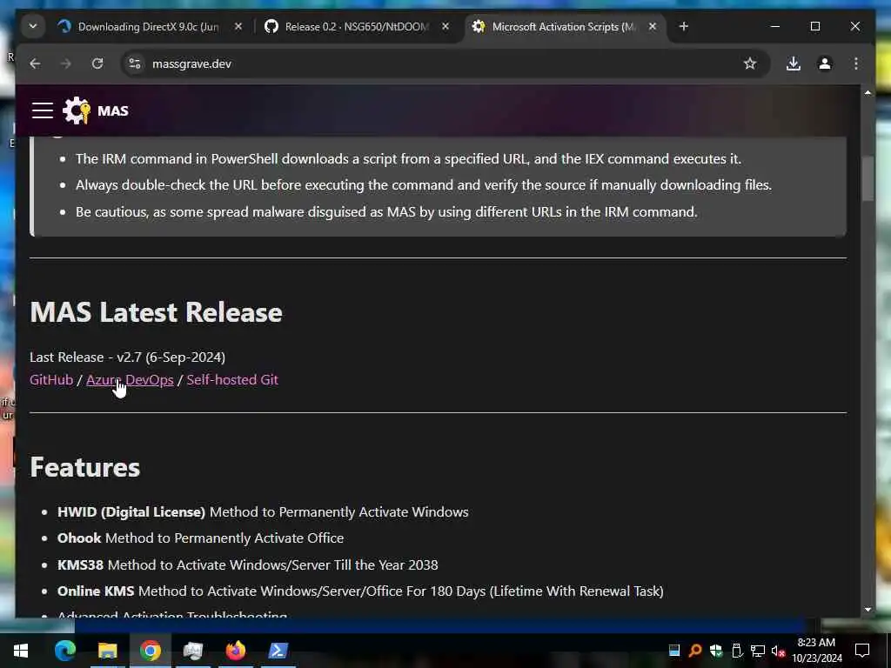Screen dimensions: 891x668
Task: Open the Firefox taskbar icon
Action: point(235,651)
